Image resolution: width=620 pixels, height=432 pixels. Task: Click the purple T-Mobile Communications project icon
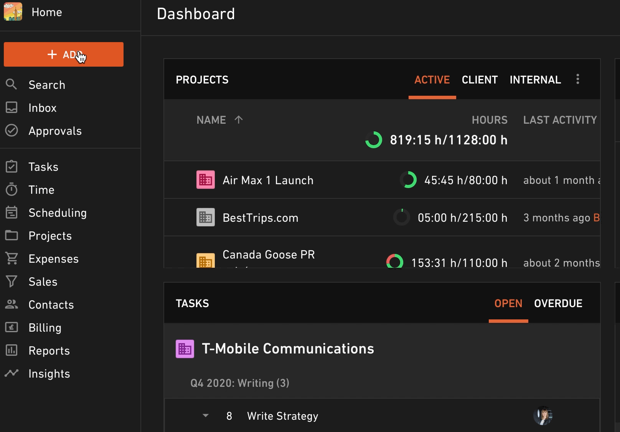click(x=185, y=349)
